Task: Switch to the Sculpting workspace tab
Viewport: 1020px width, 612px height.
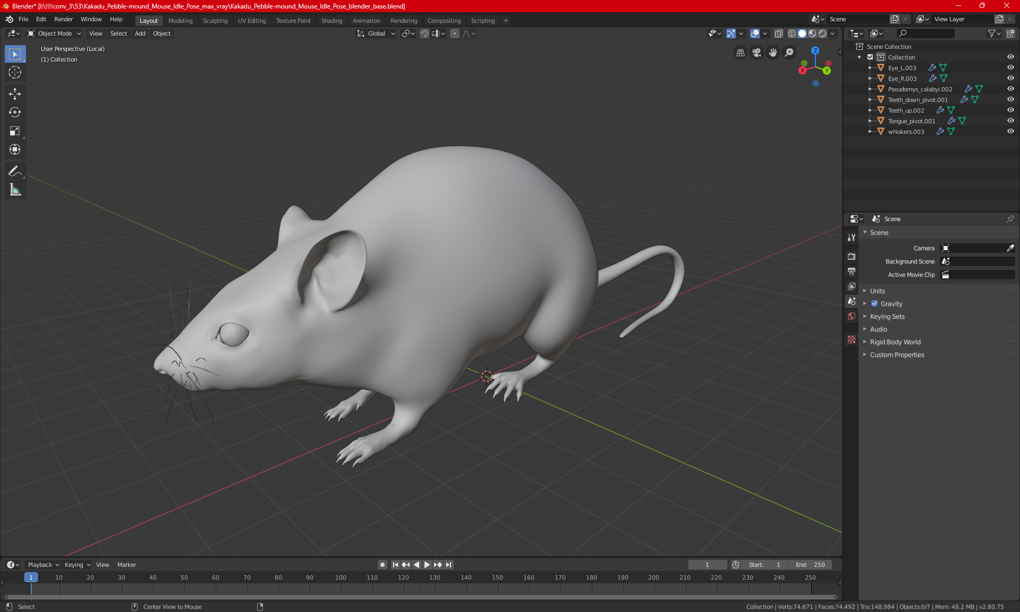Action: click(x=215, y=21)
